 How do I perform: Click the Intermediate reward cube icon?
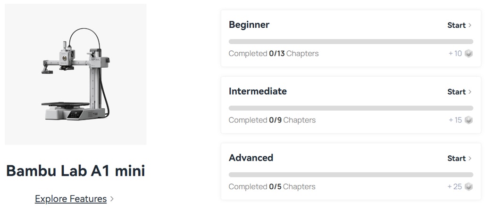[468, 120]
